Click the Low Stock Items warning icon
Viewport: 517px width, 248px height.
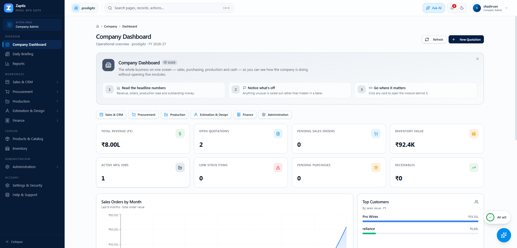click(278, 167)
